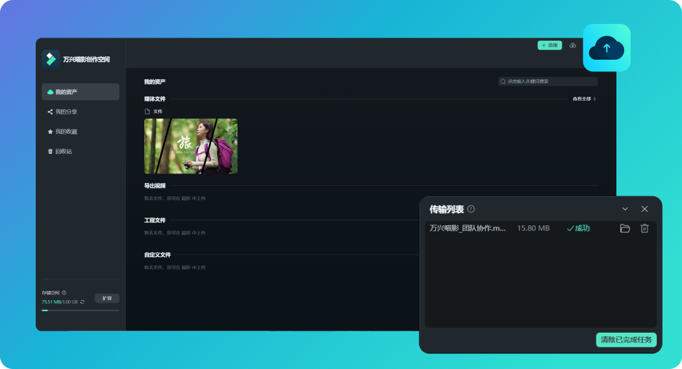Refresh the storage usage icon
The height and width of the screenshot is (369, 682).
click(x=82, y=302)
